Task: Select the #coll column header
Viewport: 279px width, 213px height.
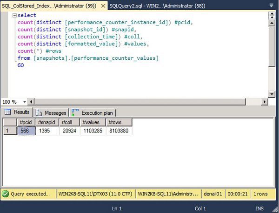Action: (x=69, y=122)
